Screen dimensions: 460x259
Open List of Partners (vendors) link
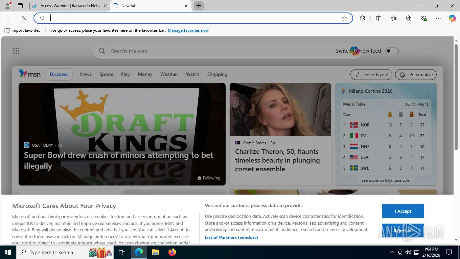coord(231,237)
